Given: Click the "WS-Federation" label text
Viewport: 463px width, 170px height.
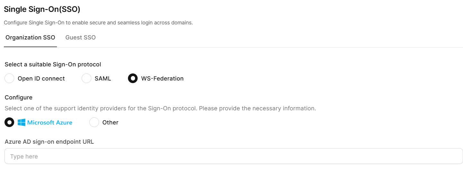Looking at the screenshot, I should coord(162,79).
